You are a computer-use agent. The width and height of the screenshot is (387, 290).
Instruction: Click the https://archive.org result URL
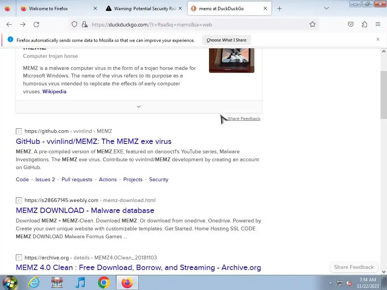[x=91, y=258]
